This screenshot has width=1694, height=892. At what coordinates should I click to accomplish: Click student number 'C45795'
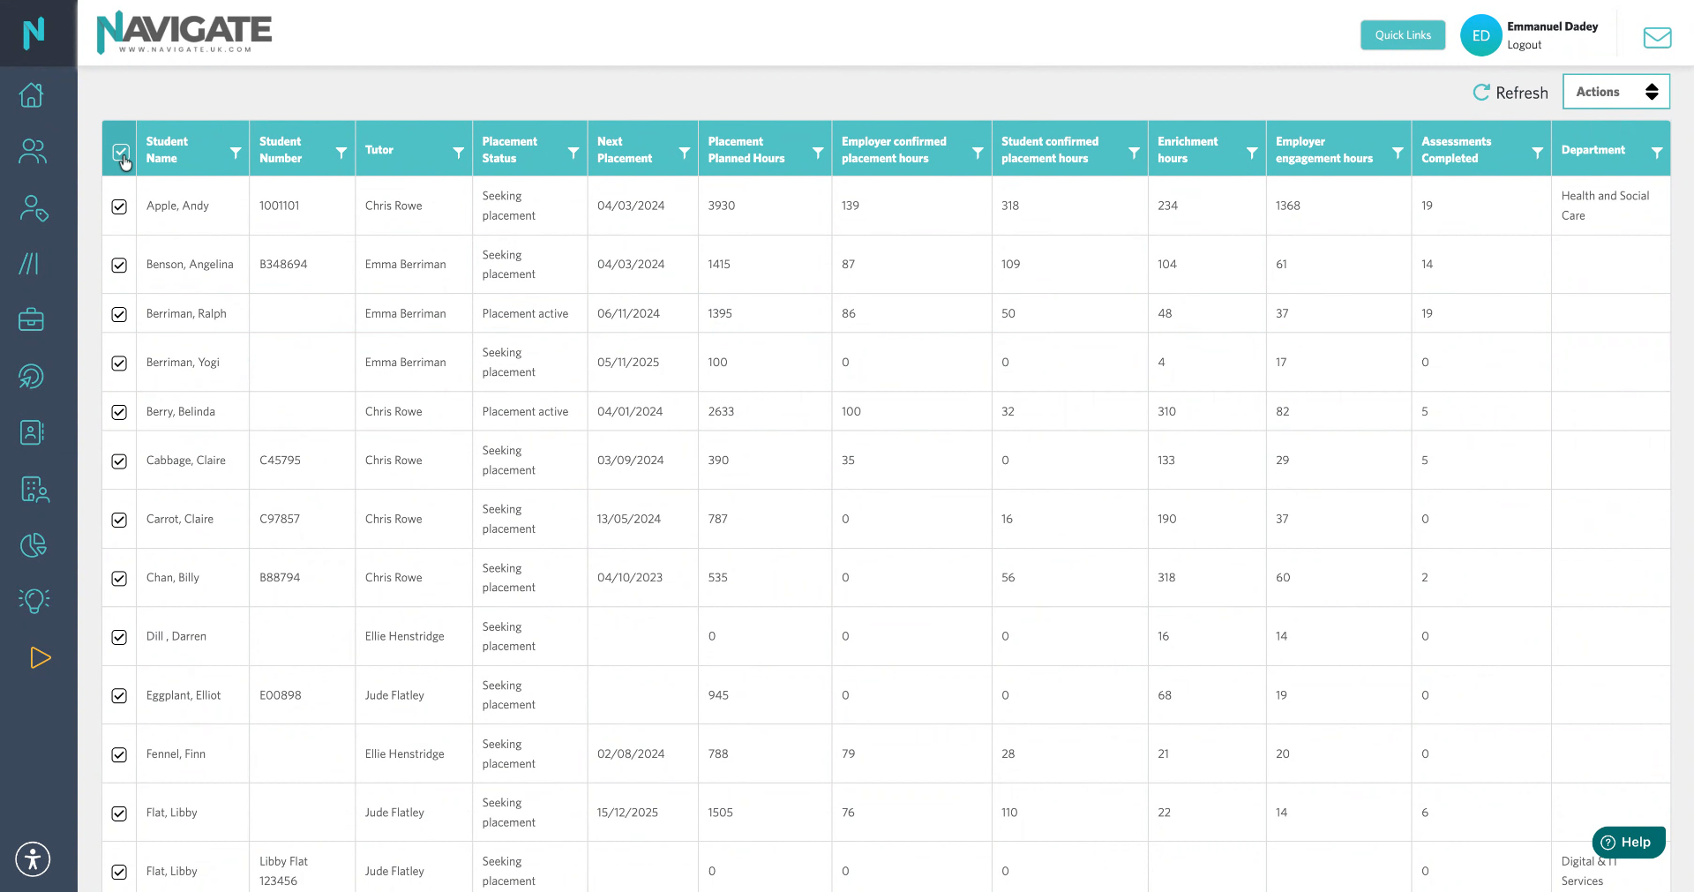[x=280, y=460]
